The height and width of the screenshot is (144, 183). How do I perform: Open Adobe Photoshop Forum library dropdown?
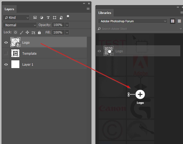pos(133,21)
